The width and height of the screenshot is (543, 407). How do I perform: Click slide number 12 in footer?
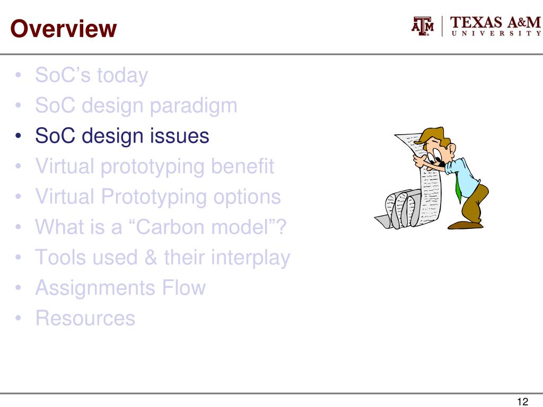pos(522,402)
